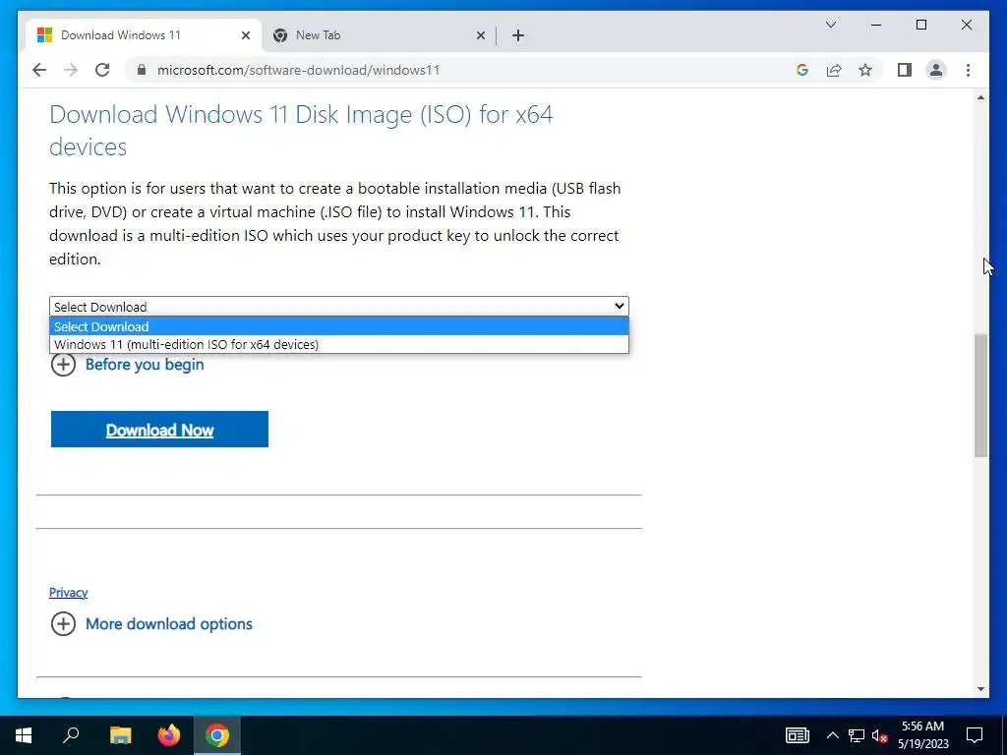Image resolution: width=1007 pixels, height=755 pixels.
Task: Switch to Download Windows 11 tab
Action: [x=143, y=35]
